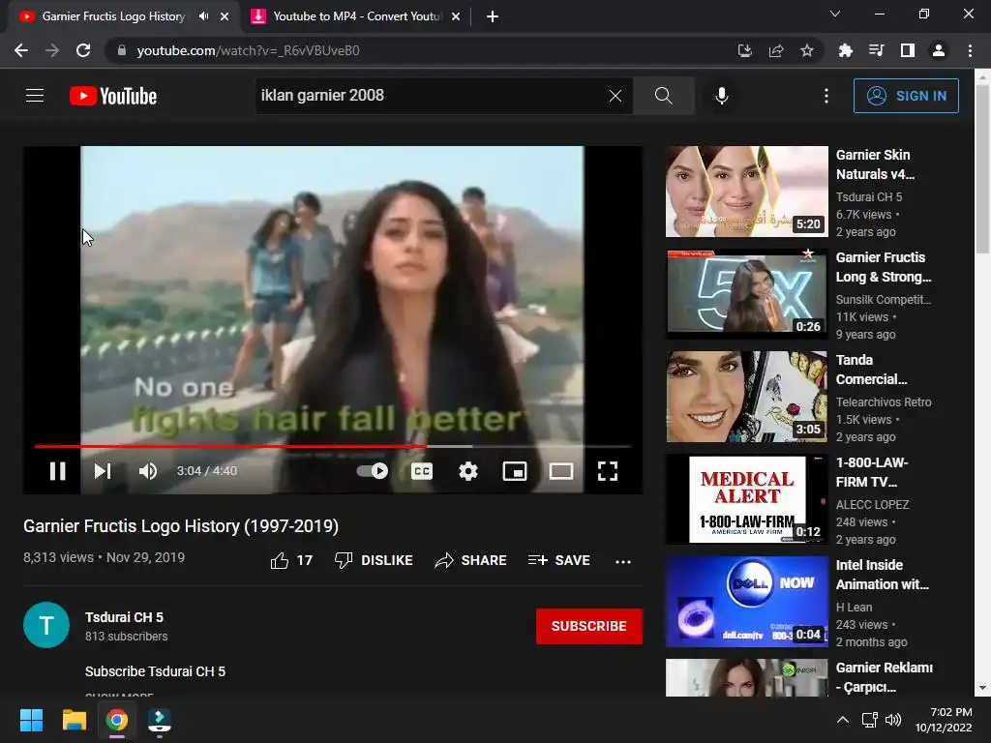Like the video with thumbs up
This screenshot has width=991, height=743.
(291, 560)
